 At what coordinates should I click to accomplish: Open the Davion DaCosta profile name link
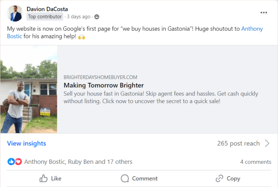click(47, 9)
